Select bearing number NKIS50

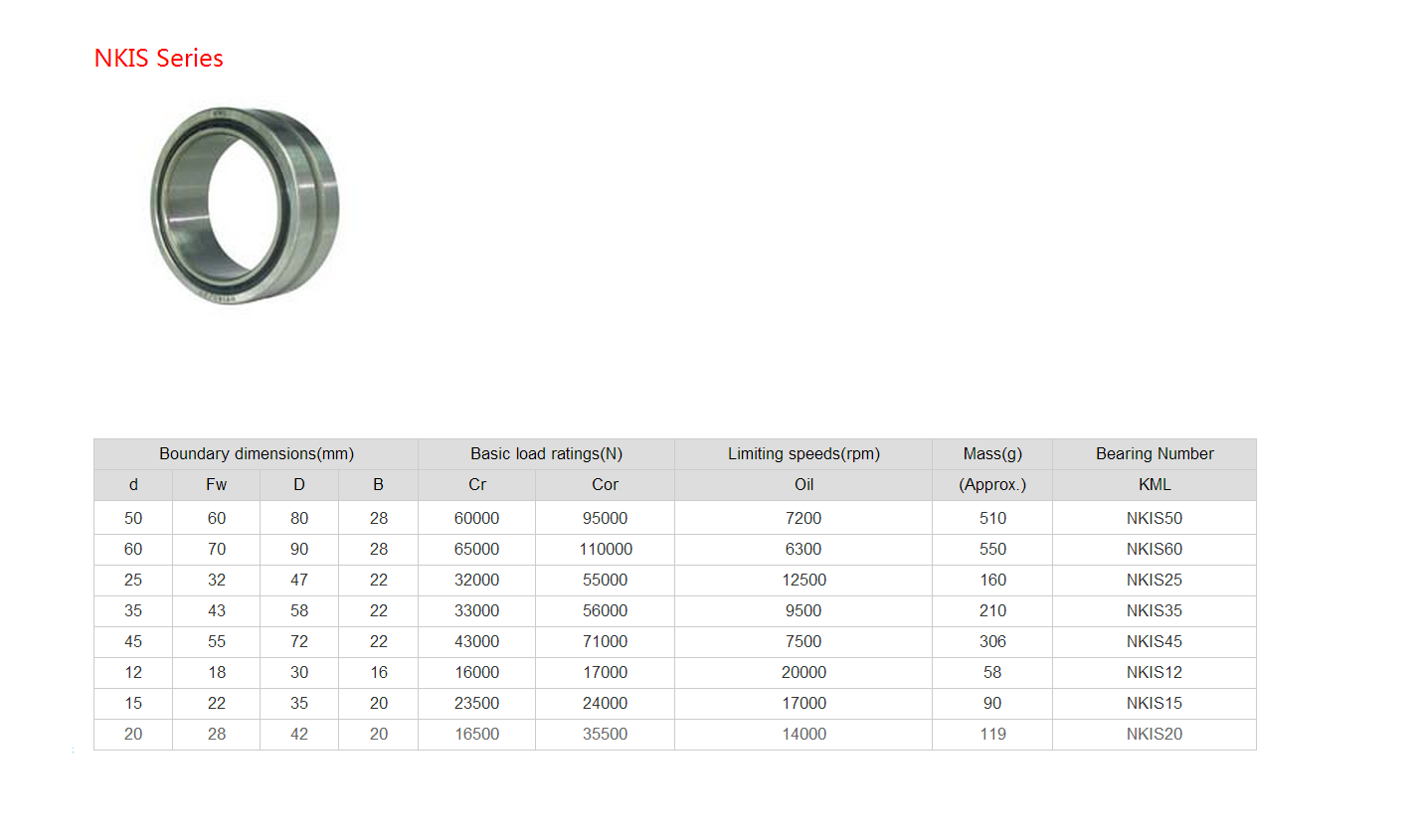1155,519
